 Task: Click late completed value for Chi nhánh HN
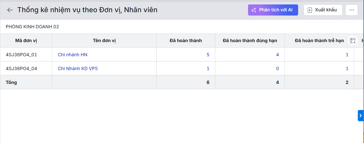click(347, 55)
